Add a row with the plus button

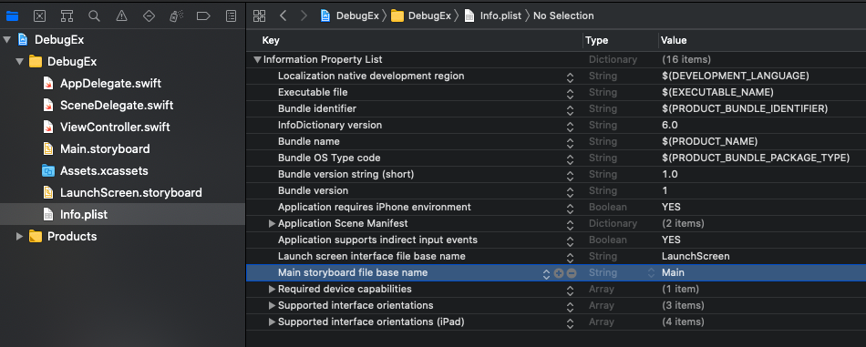(x=559, y=273)
